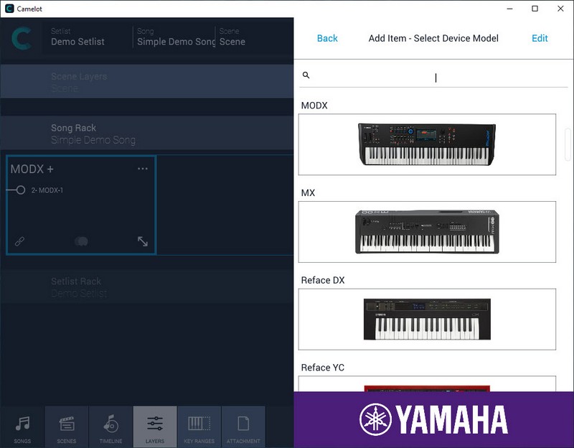Viewport: 574px width, 448px height.
Task: Open the Scenes clapperboard icon
Action: (x=67, y=426)
